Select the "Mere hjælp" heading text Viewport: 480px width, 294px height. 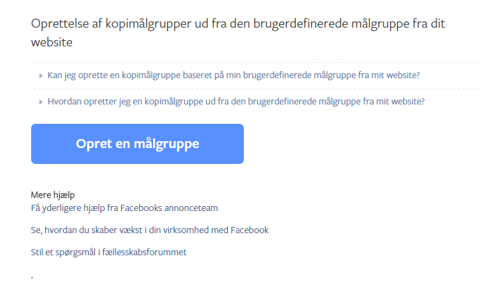53,195
